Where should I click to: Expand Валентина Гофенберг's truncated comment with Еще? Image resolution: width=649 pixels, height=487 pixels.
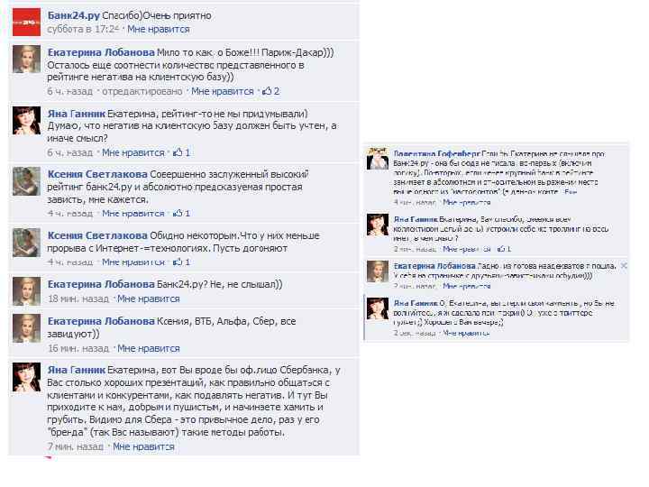coord(571,192)
